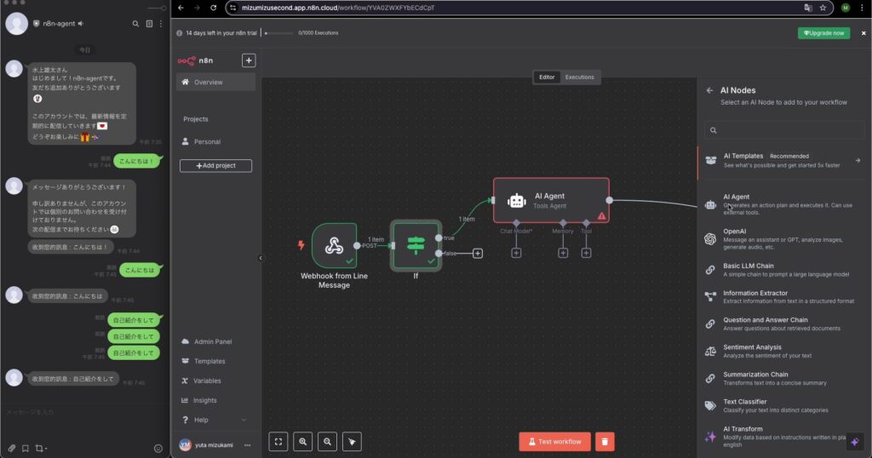Click the plus button next to n8n logo
Image resolution: width=872 pixels, height=458 pixels.
pyautogui.click(x=249, y=60)
